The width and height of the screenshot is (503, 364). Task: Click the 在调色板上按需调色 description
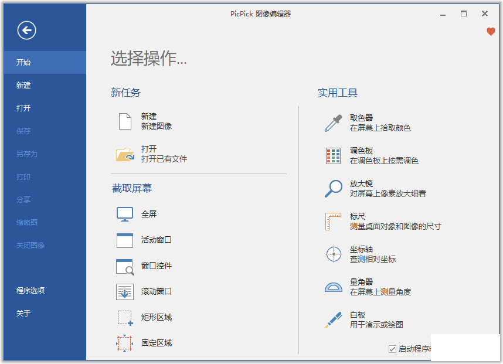click(x=385, y=161)
